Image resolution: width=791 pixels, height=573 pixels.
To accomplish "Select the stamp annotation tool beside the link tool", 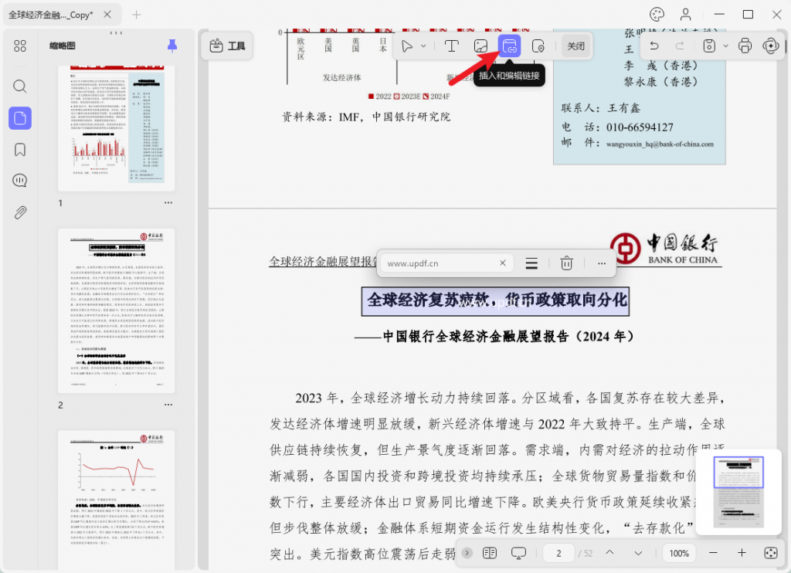I will tap(538, 46).
